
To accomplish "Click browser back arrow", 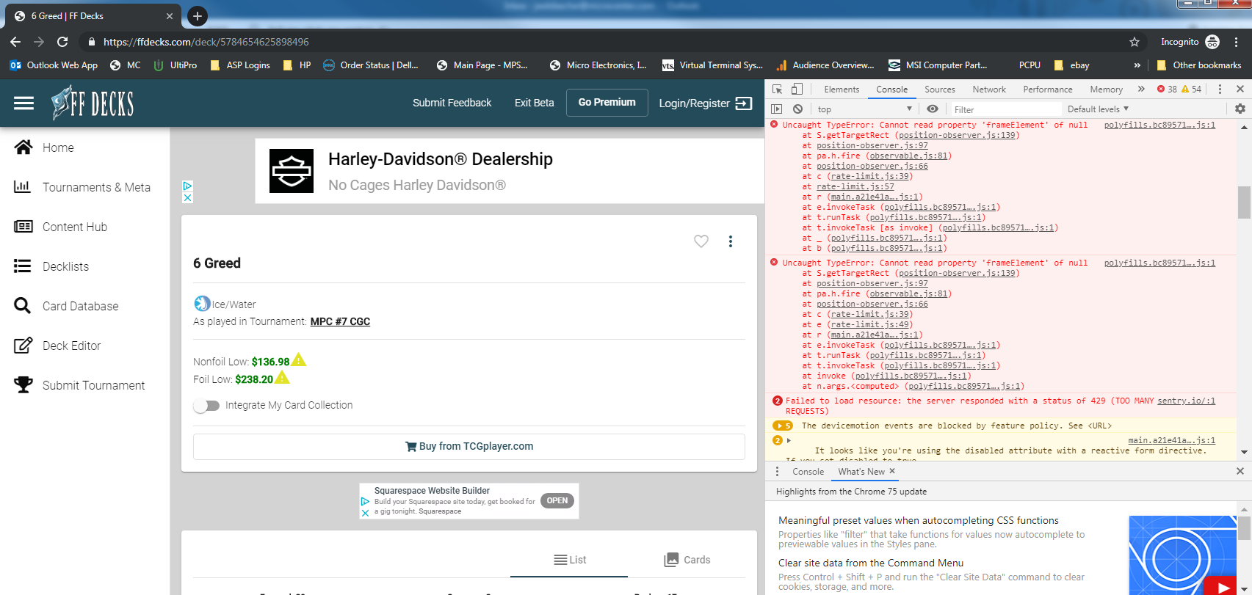I will 15,42.
